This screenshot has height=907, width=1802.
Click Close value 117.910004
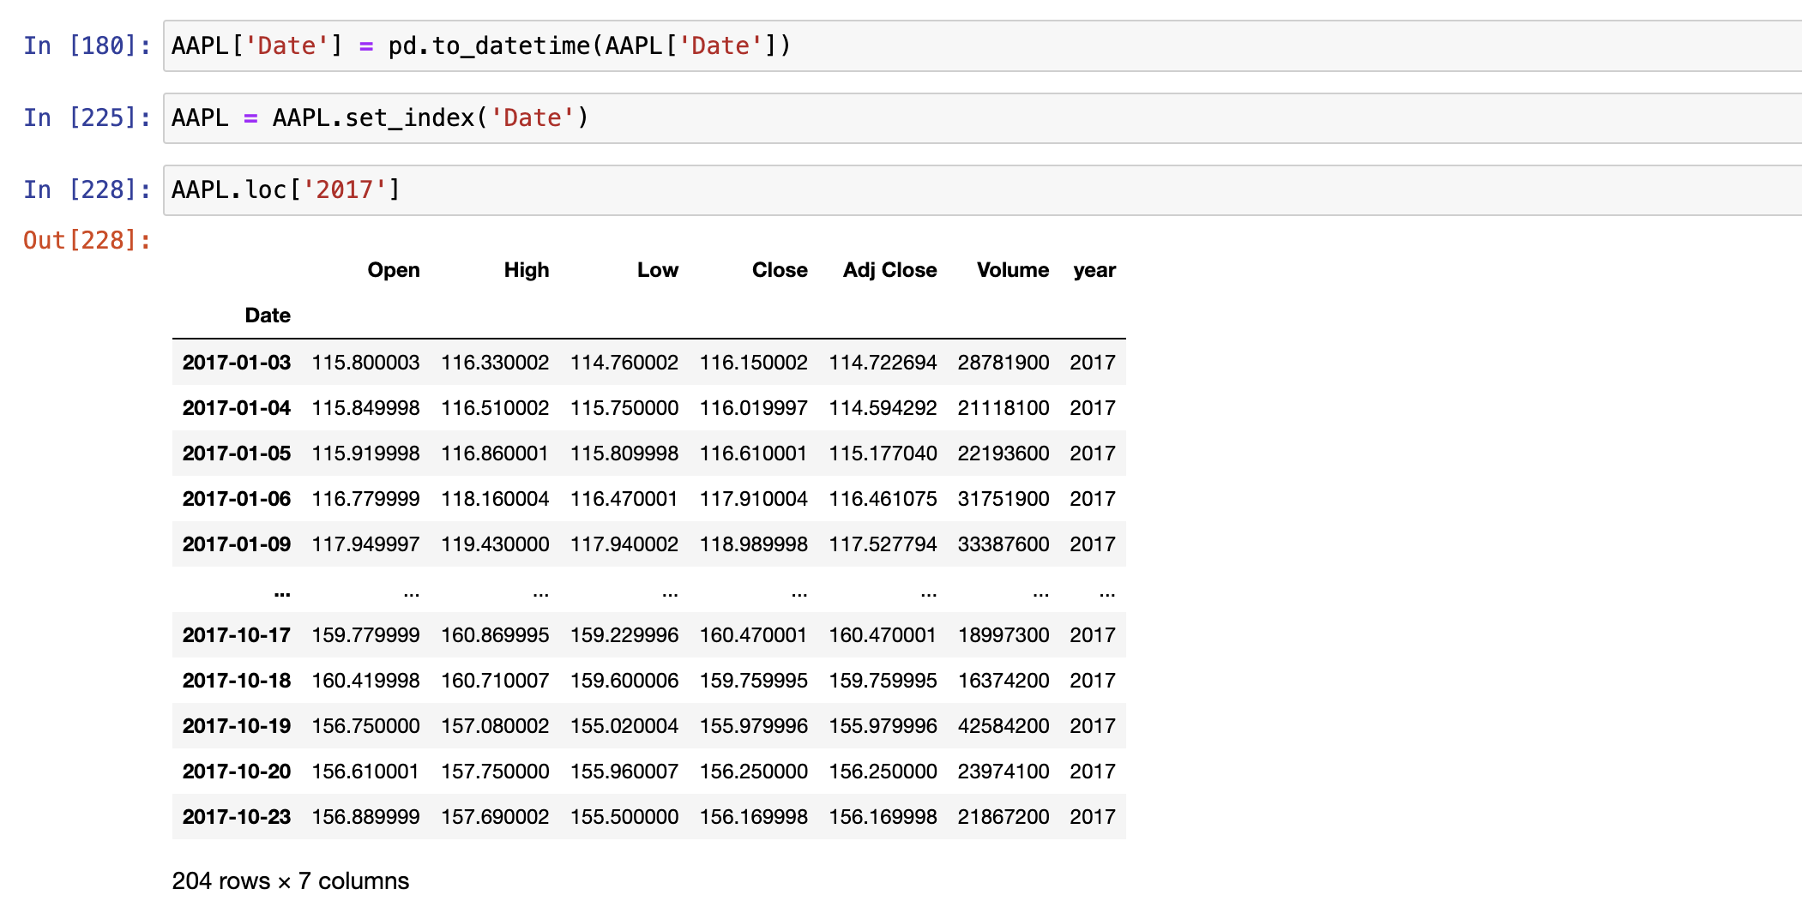click(754, 499)
